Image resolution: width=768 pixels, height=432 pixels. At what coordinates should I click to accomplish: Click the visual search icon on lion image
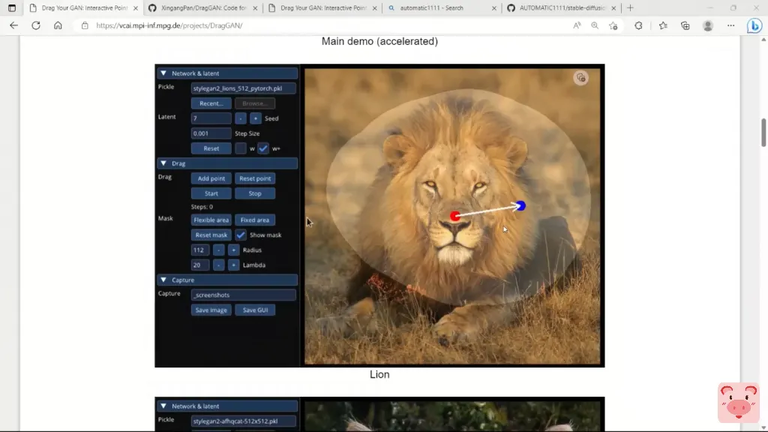(581, 78)
